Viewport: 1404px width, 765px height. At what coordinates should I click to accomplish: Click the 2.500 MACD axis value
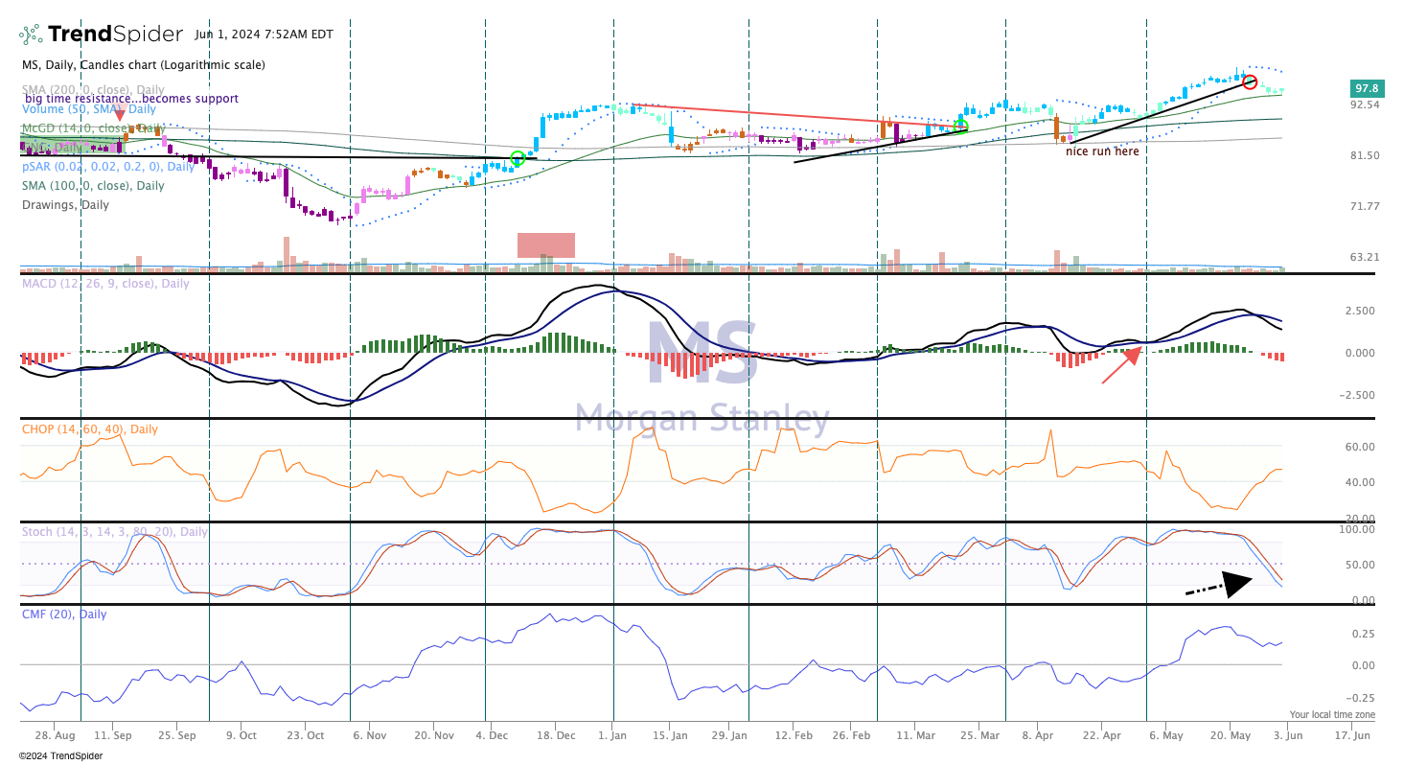(1361, 311)
